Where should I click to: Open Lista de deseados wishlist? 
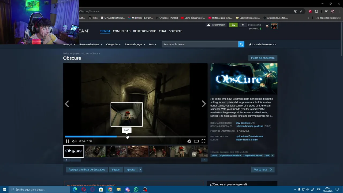[x=262, y=44]
